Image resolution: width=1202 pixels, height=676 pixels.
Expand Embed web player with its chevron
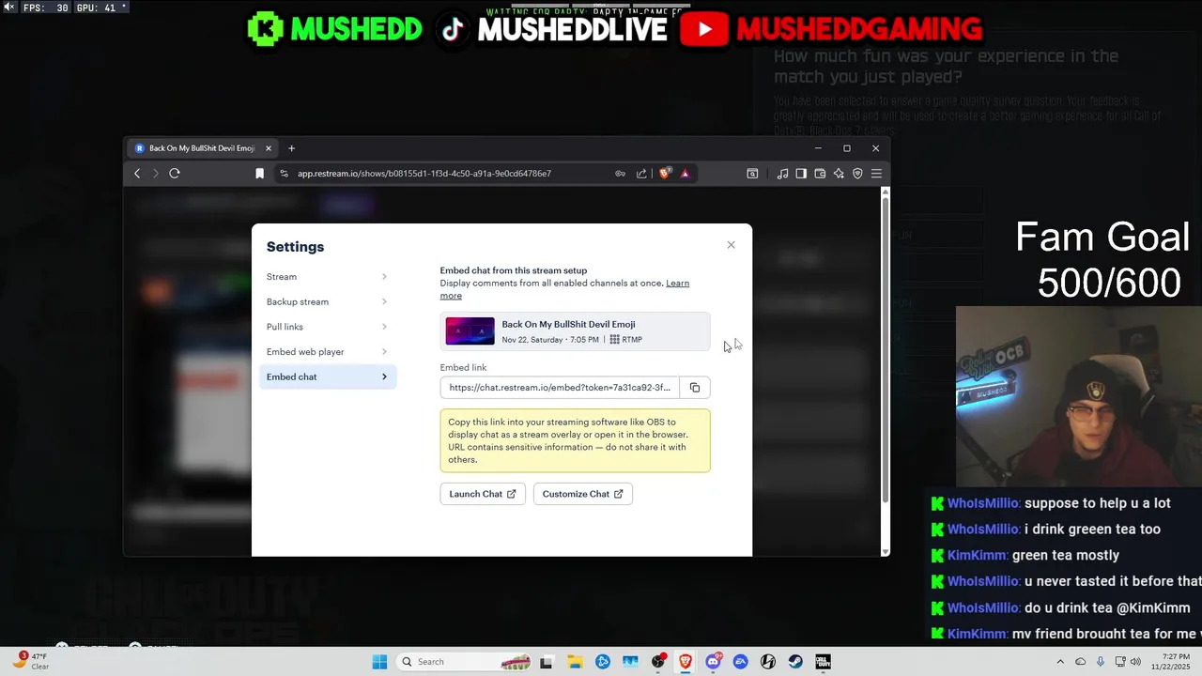(x=384, y=352)
